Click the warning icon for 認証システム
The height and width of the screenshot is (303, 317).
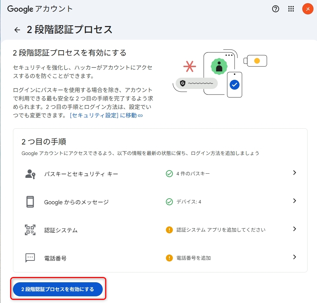tap(169, 230)
